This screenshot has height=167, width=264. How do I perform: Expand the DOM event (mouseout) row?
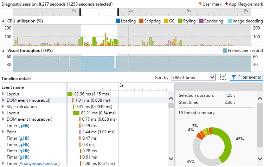click(3, 100)
